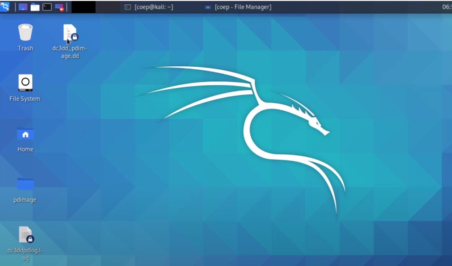The width and height of the screenshot is (452, 266).
Task: Select the dc3dd_pdimage.dd file icon
Action: [x=70, y=32]
